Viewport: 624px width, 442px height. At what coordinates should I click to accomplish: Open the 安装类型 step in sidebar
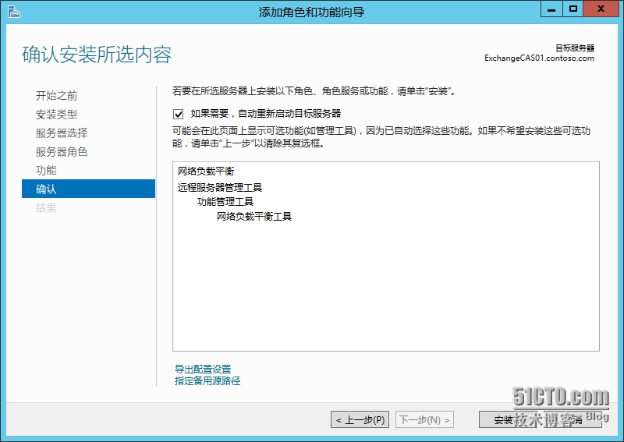[x=56, y=115]
